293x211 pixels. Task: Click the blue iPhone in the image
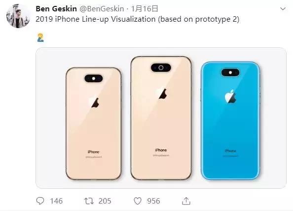230,121
